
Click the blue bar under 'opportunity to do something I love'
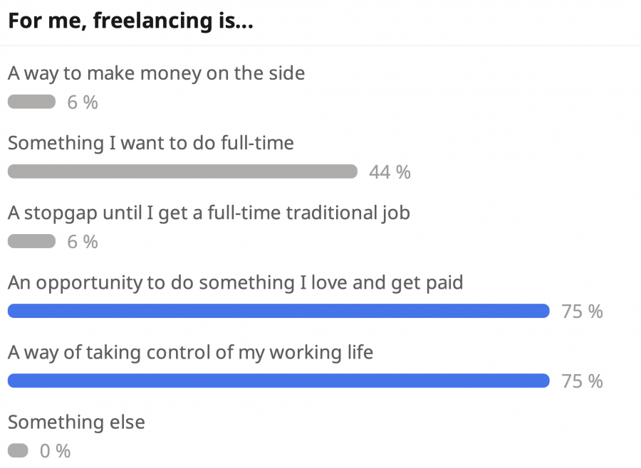(x=278, y=311)
